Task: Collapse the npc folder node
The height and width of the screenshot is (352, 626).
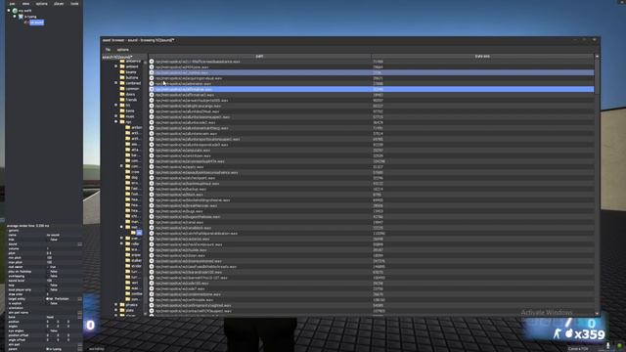Action: (116, 121)
